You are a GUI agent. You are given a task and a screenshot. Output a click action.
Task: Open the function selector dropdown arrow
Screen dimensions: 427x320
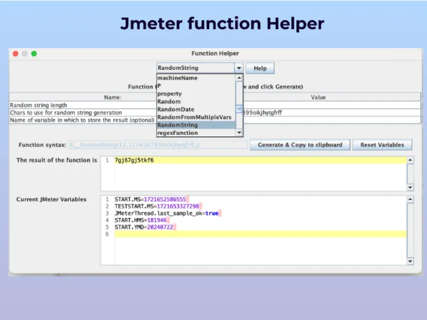click(239, 68)
